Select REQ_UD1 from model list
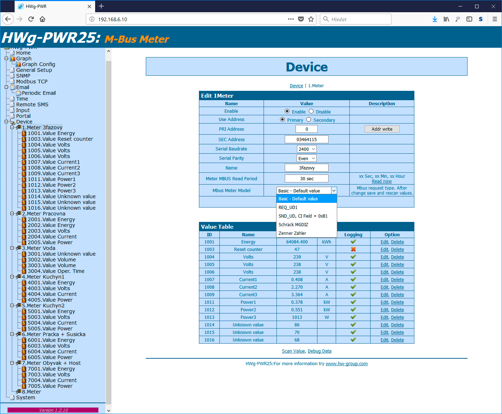The height and width of the screenshot is (414, 502). pos(307,208)
